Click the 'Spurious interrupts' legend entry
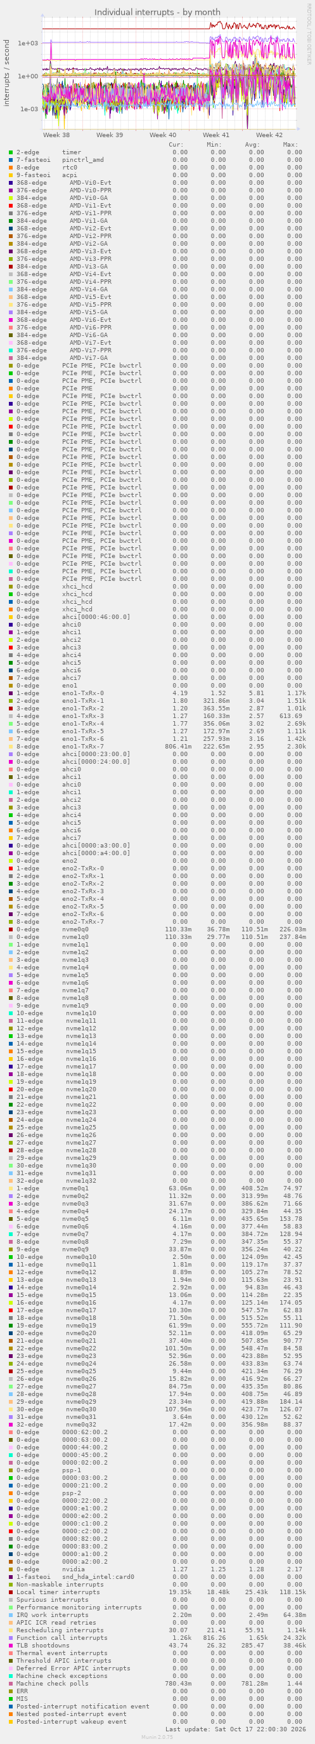Image resolution: width=315 pixels, height=1744 pixels. 53,1600
